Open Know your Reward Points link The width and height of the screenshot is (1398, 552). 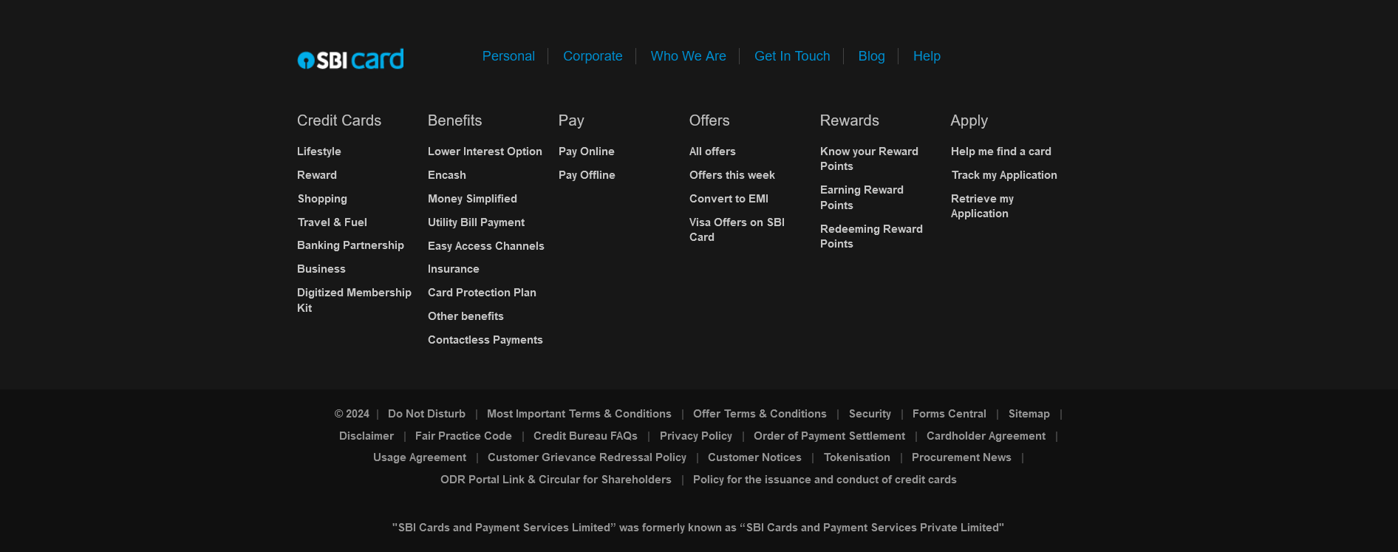(x=869, y=159)
